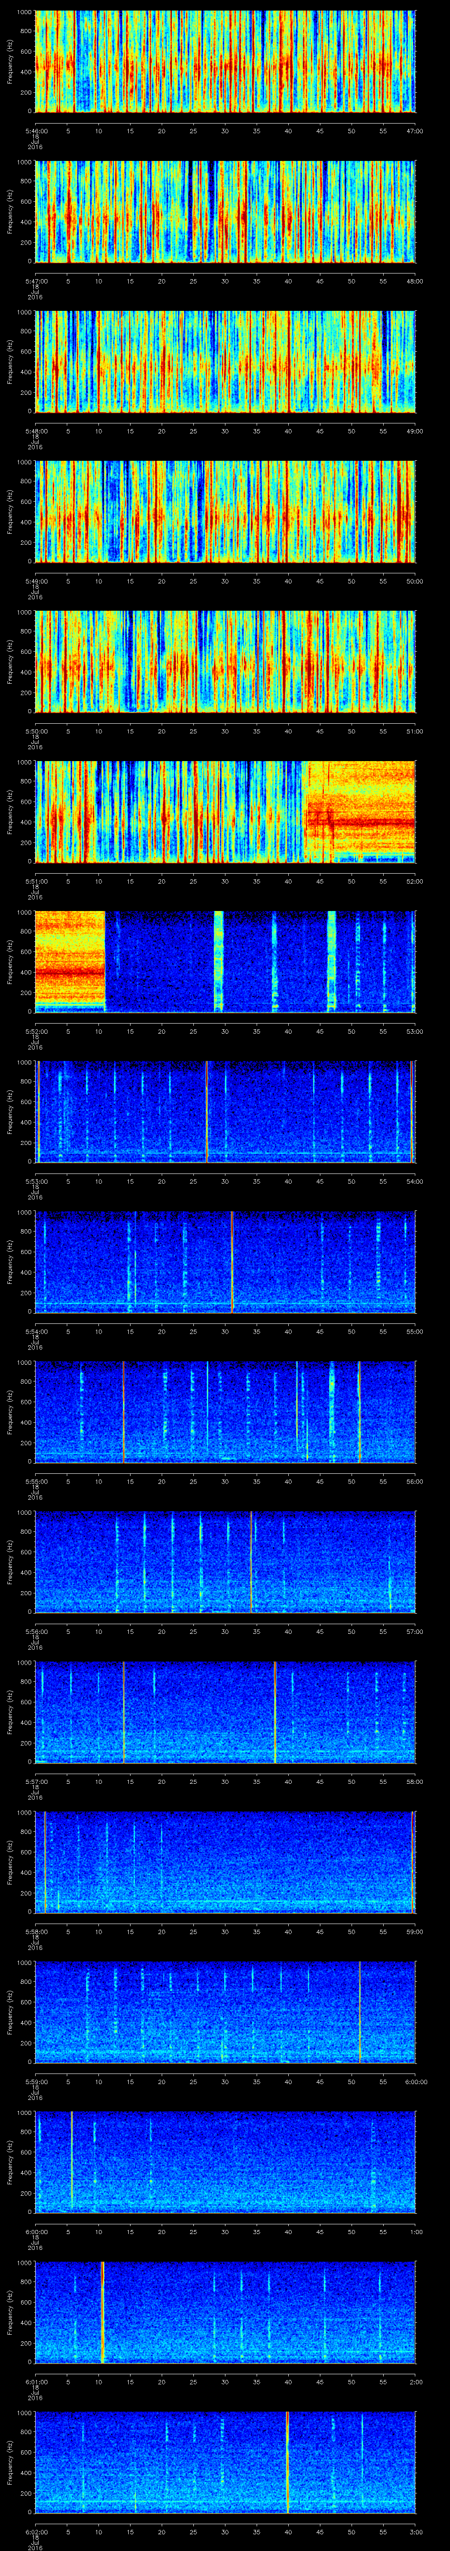Click the spectrogram panel starting at 5:48:00
450x2551 pixels.
point(225,361)
